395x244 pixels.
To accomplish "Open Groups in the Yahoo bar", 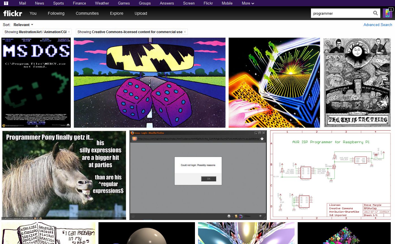I will [x=145, y=3].
